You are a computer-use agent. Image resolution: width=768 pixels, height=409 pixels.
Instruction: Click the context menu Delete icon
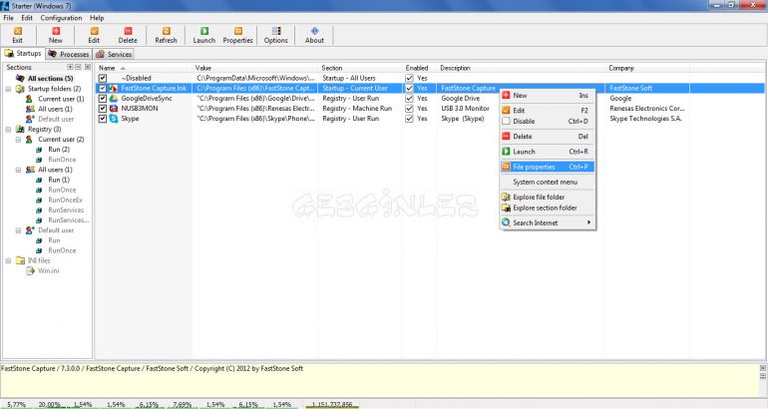click(506, 137)
